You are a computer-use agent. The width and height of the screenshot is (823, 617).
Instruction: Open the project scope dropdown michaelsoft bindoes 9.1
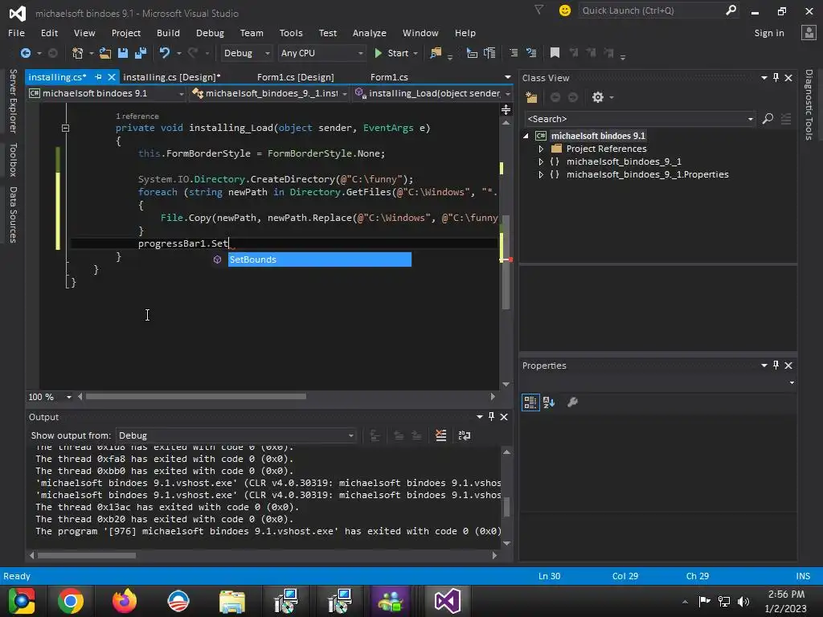tap(107, 93)
